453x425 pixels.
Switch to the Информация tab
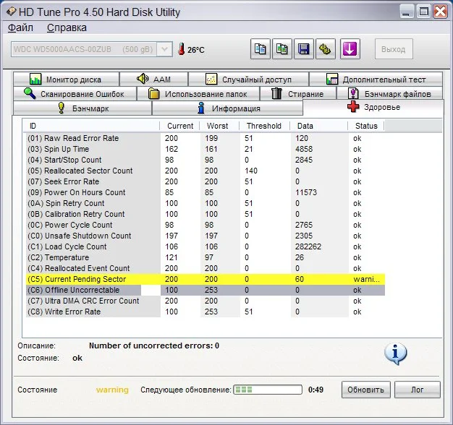[228, 108]
